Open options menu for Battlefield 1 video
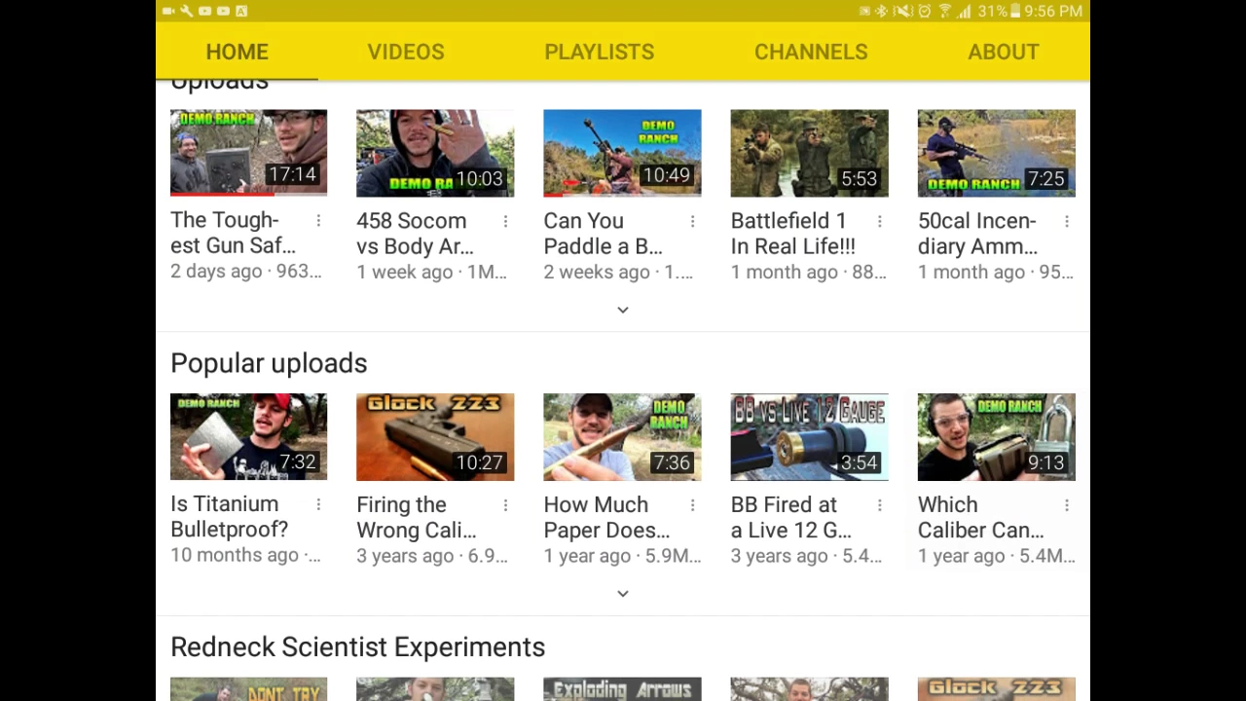The width and height of the screenshot is (1246, 701). tap(879, 222)
